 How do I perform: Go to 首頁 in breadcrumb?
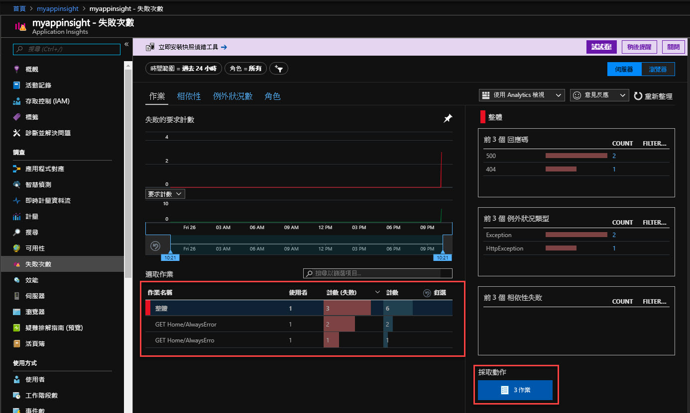click(19, 9)
